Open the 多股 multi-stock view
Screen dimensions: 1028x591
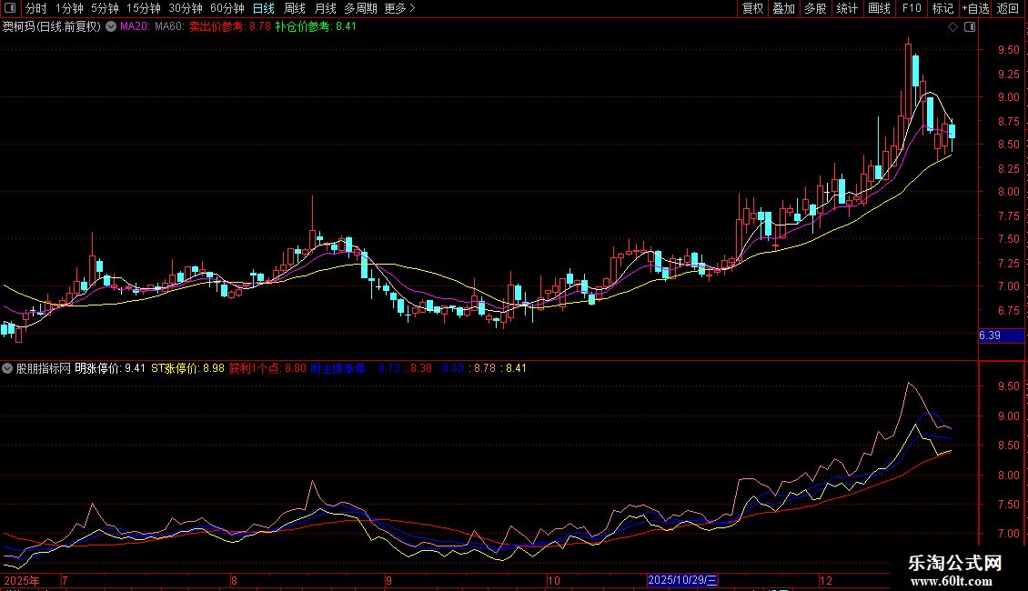click(815, 8)
